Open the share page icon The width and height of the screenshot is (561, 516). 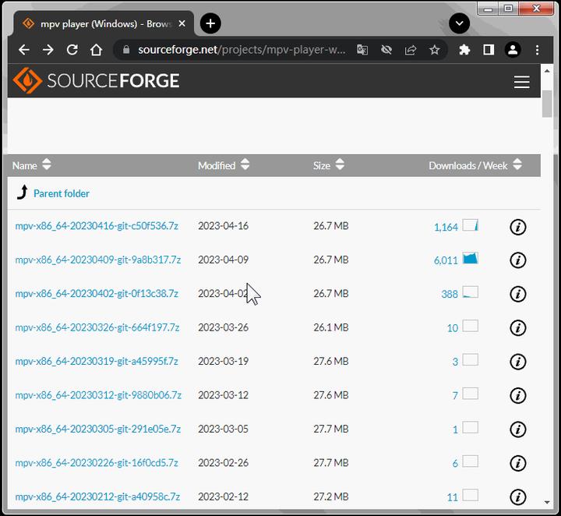tap(411, 50)
